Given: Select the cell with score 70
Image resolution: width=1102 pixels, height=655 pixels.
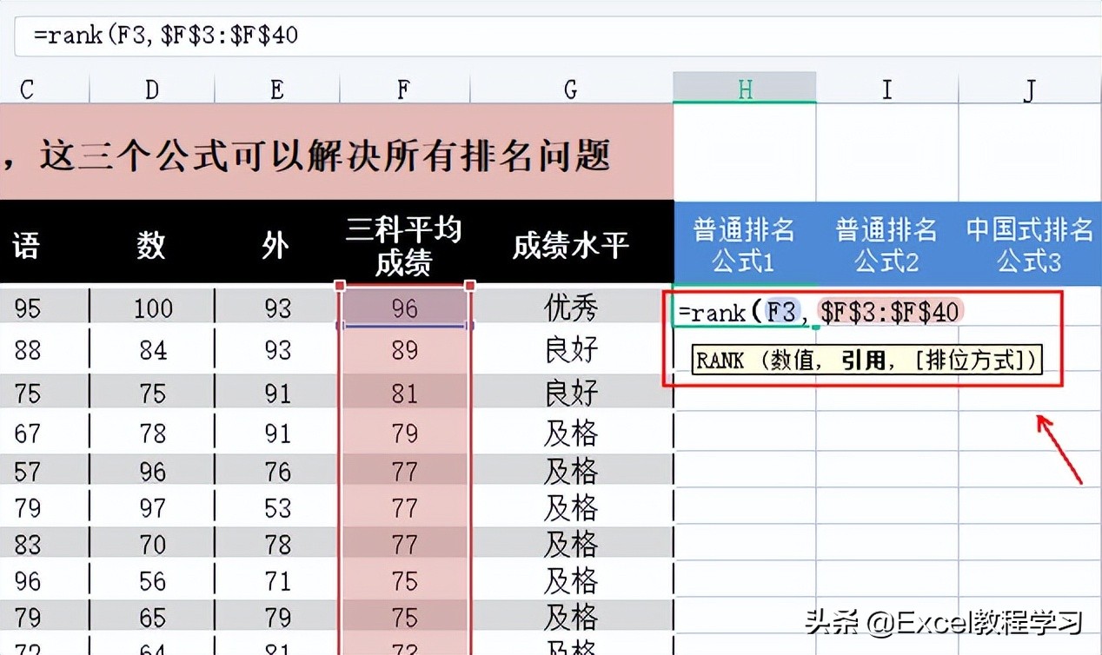Looking at the screenshot, I should (x=152, y=544).
